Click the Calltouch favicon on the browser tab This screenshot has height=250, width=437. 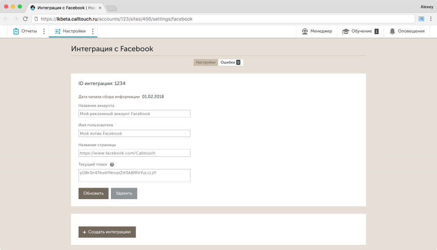click(32, 8)
